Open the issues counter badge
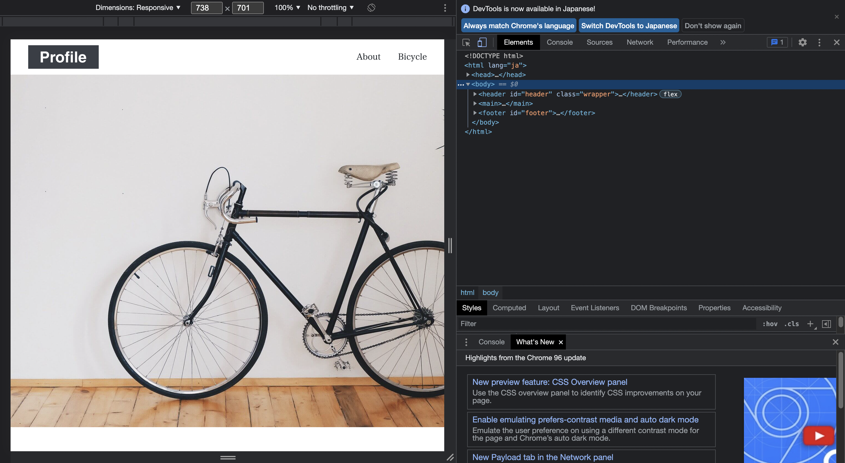 coord(777,42)
